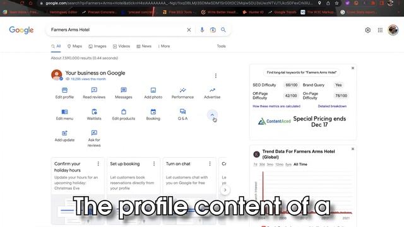Select the 12mo trend range
Screen dimensions: 404x227
coord(279,165)
